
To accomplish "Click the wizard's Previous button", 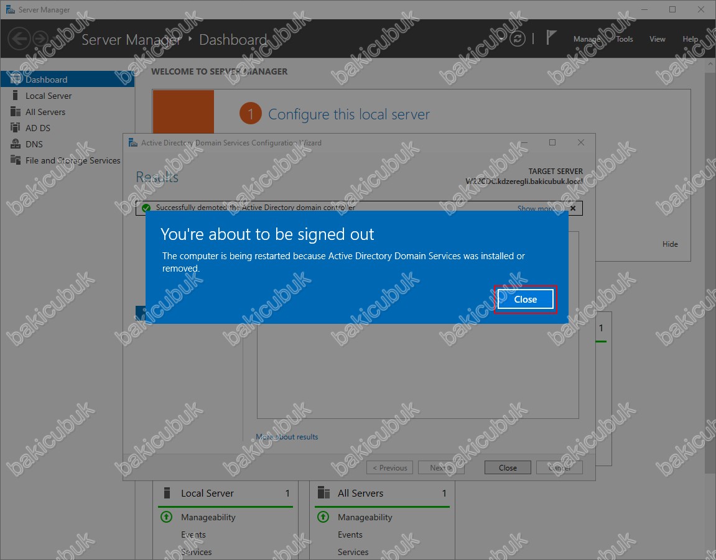I will [x=389, y=468].
